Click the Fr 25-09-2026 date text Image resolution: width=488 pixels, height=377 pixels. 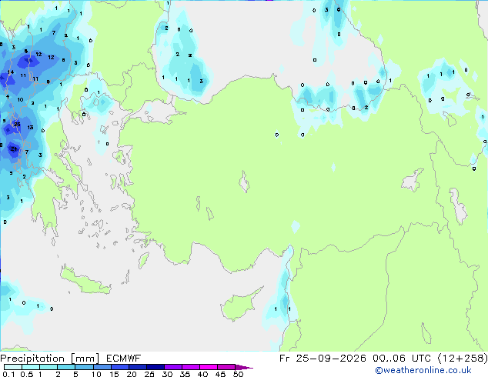pos(323,359)
